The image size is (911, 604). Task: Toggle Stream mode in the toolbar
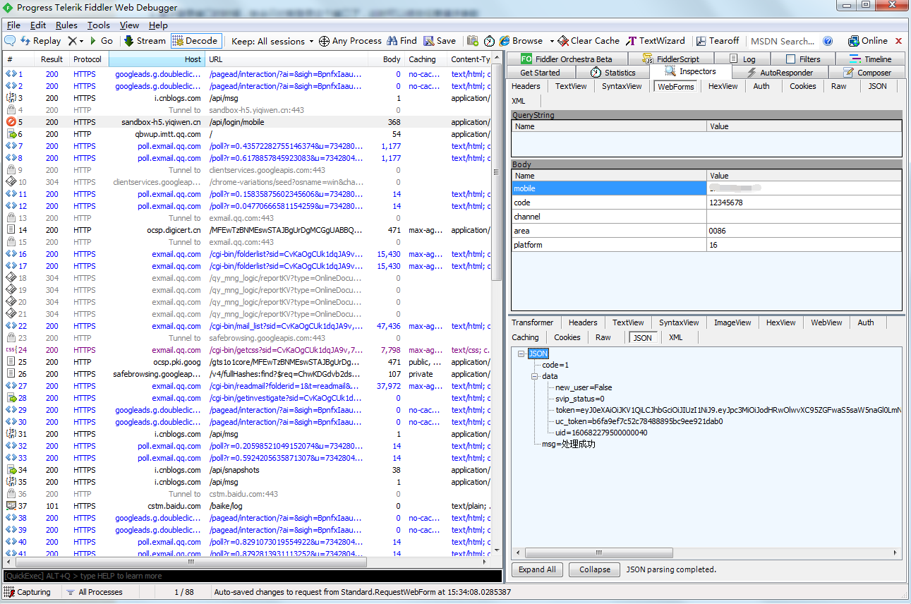click(x=145, y=41)
